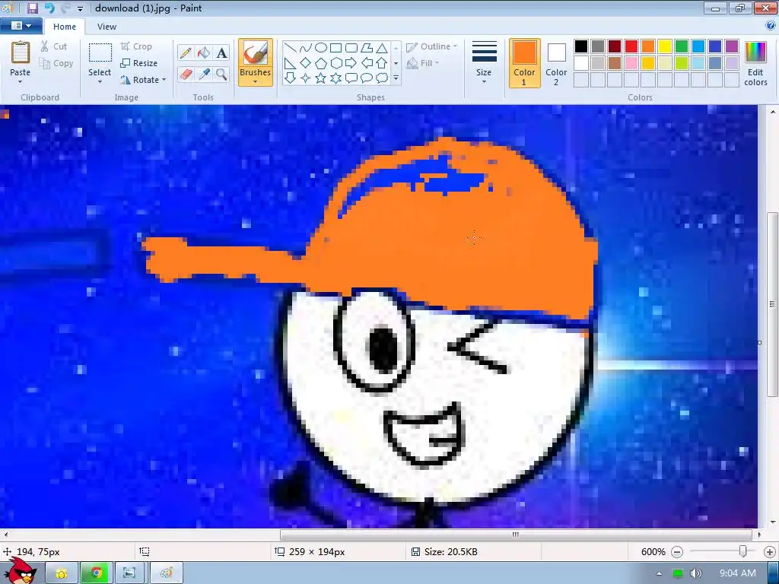Screen dimensions: 779x584
Task: Pick the purple color swatch
Action: click(x=732, y=46)
